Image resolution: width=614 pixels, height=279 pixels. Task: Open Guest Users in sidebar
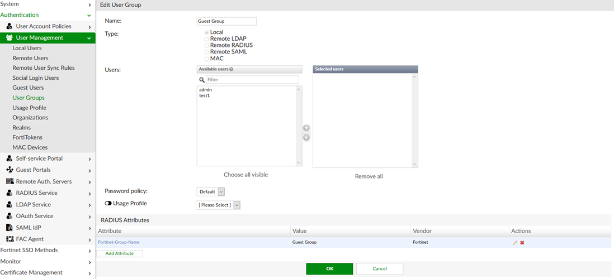pyautogui.click(x=28, y=88)
